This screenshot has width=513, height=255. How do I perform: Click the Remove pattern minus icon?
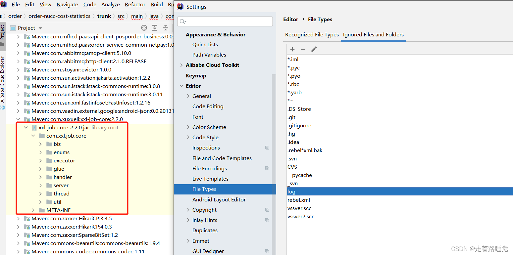(303, 49)
